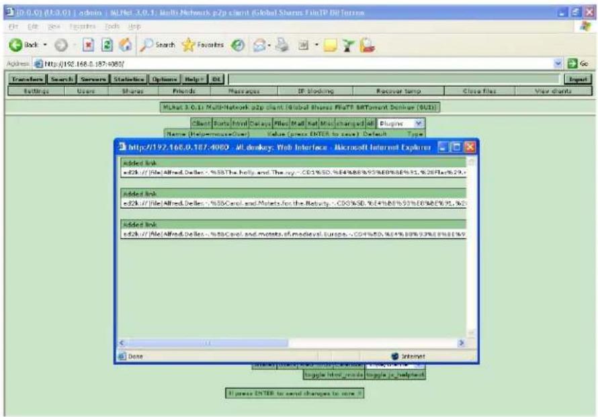Click the page icon in address bar

point(38,64)
